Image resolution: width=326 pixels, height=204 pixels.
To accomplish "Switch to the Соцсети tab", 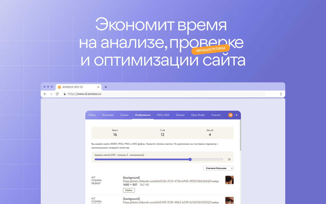I will (x=216, y=115).
